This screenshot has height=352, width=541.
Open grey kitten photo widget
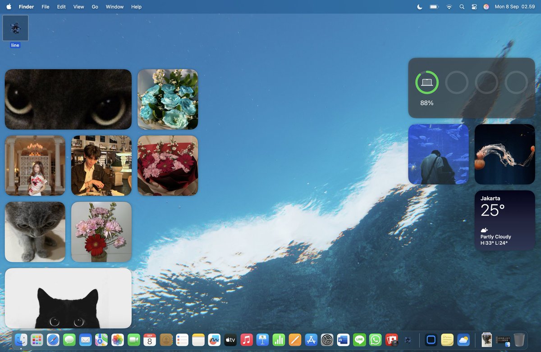[x=35, y=232]
